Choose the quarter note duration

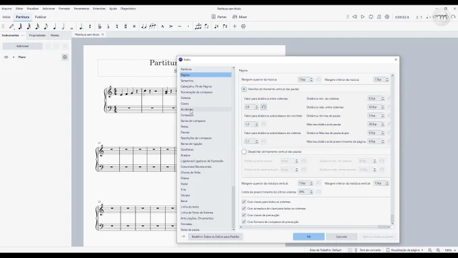pos(55,26)
